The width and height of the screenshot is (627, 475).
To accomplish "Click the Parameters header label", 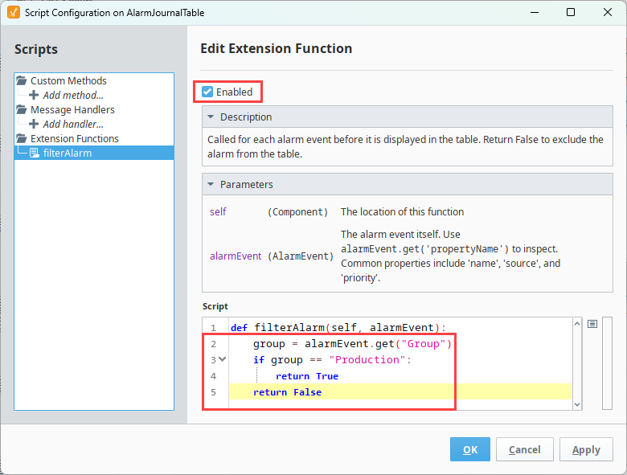I will 246,184.
